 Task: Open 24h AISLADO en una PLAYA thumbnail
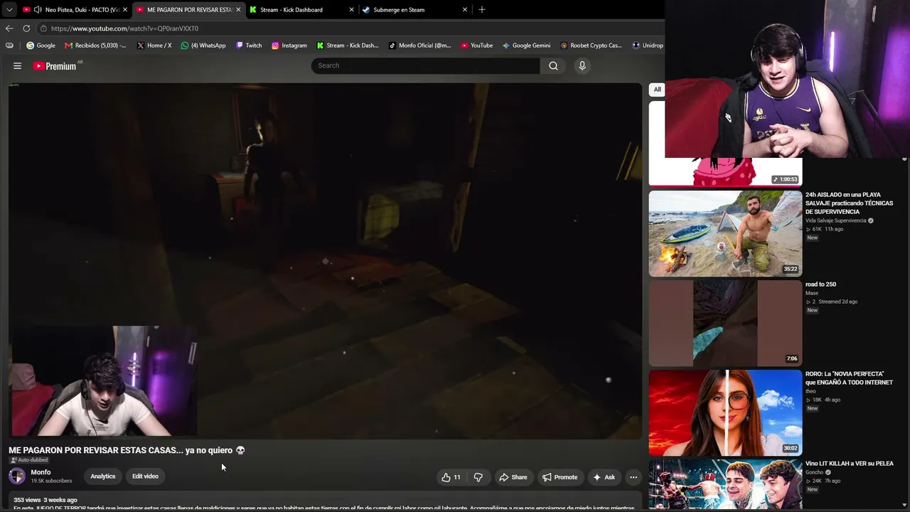725,233
